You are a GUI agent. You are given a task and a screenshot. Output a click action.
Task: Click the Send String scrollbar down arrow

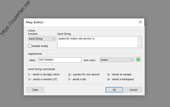(x=139, y=45)
